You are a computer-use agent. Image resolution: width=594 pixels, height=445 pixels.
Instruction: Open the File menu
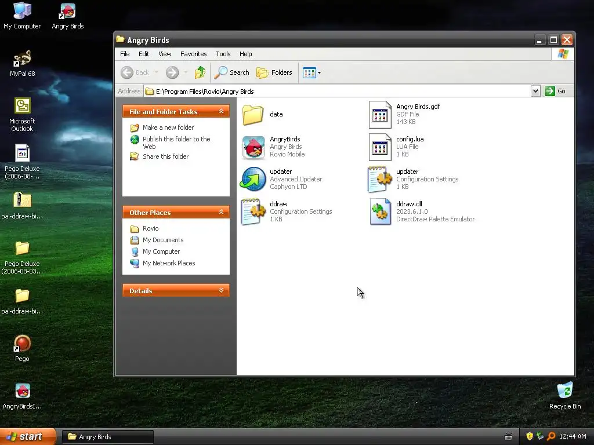[x=125, y=54]
